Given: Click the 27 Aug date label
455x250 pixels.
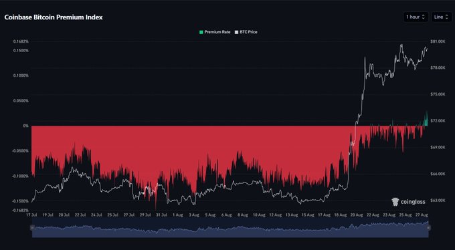Looking at the screenshot, I should pyautogui.click(x=422, y=215).
